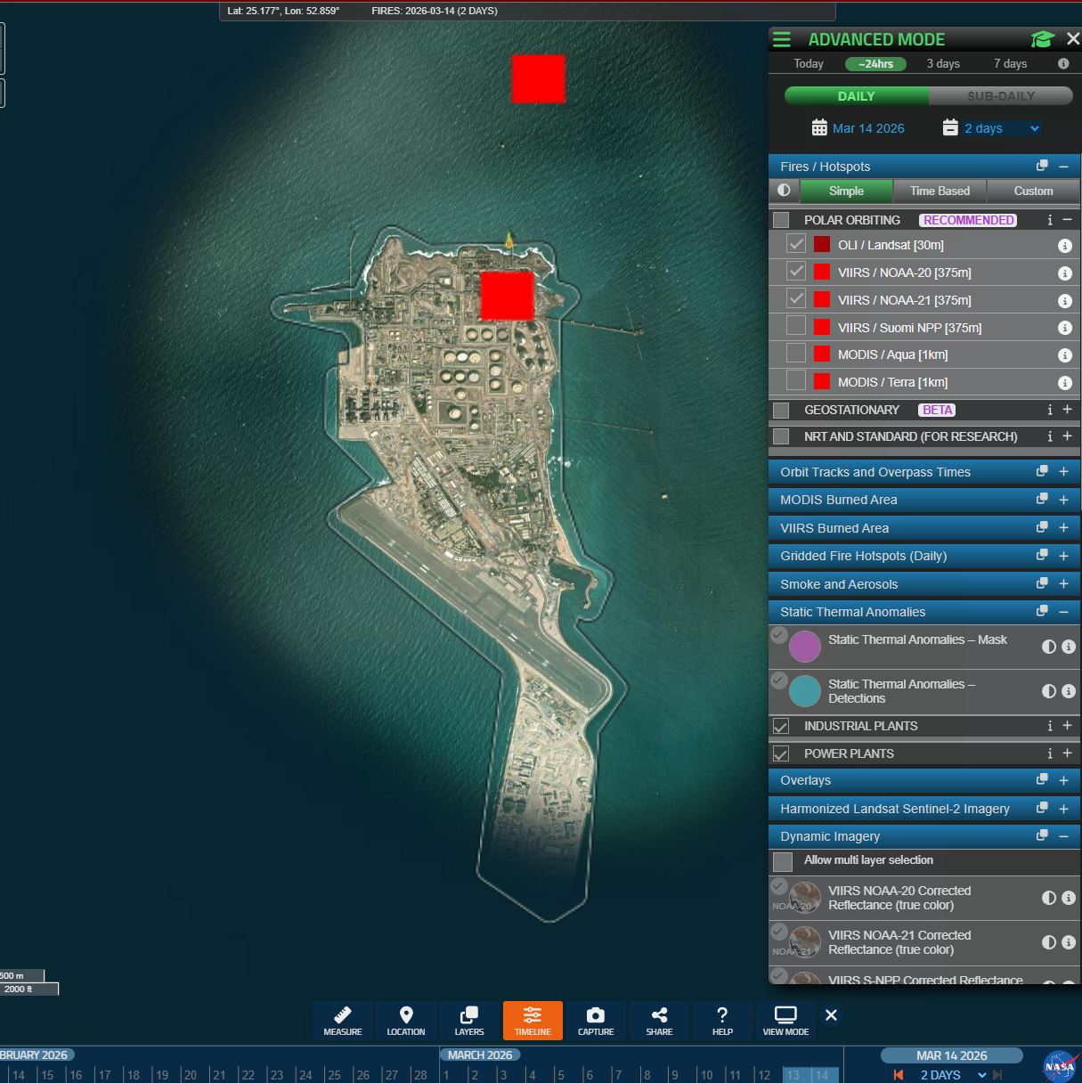Image resolution: width=1082 pixels, height=1083 pixels.
Task: Switch to the Custom tab
Action: (x=1033, y=191)
